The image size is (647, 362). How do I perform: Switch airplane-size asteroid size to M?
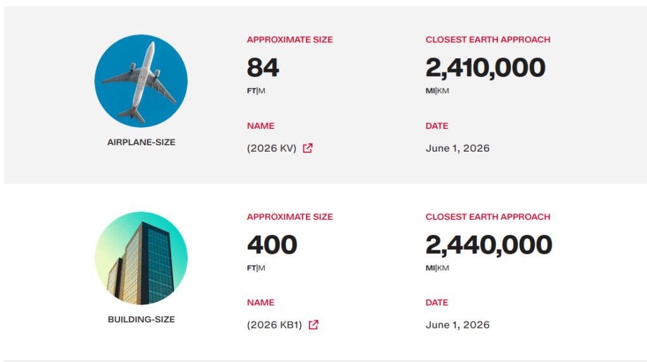click(262, 91)
